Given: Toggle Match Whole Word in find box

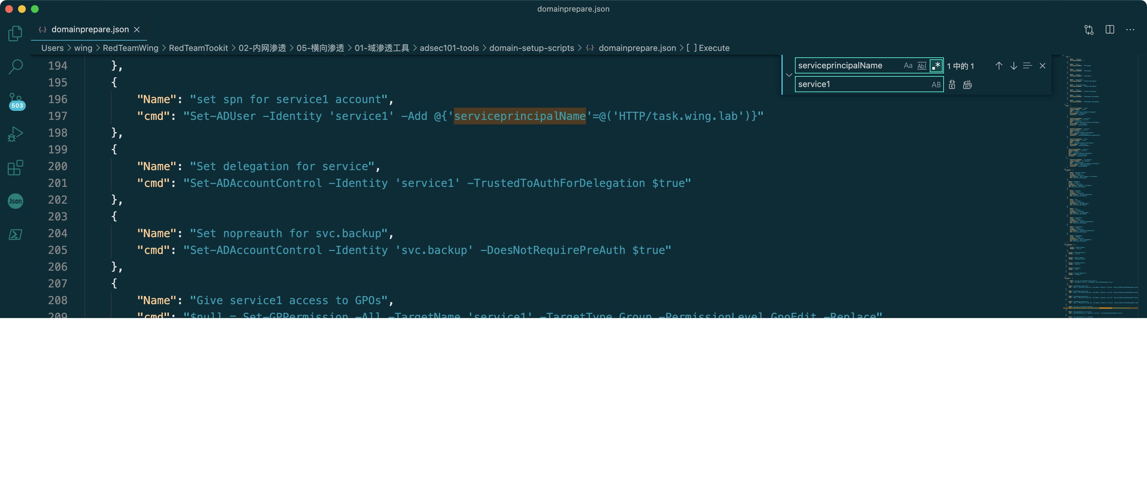Looking at the screenshot, I should [x=922, y=65].
